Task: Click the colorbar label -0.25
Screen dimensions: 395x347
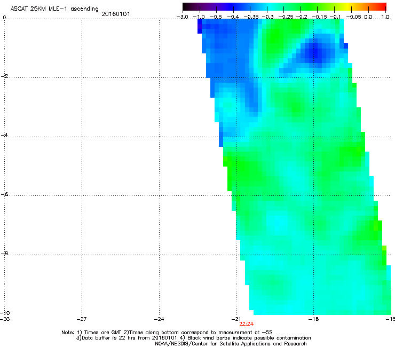Action: (x=286, y=17)
